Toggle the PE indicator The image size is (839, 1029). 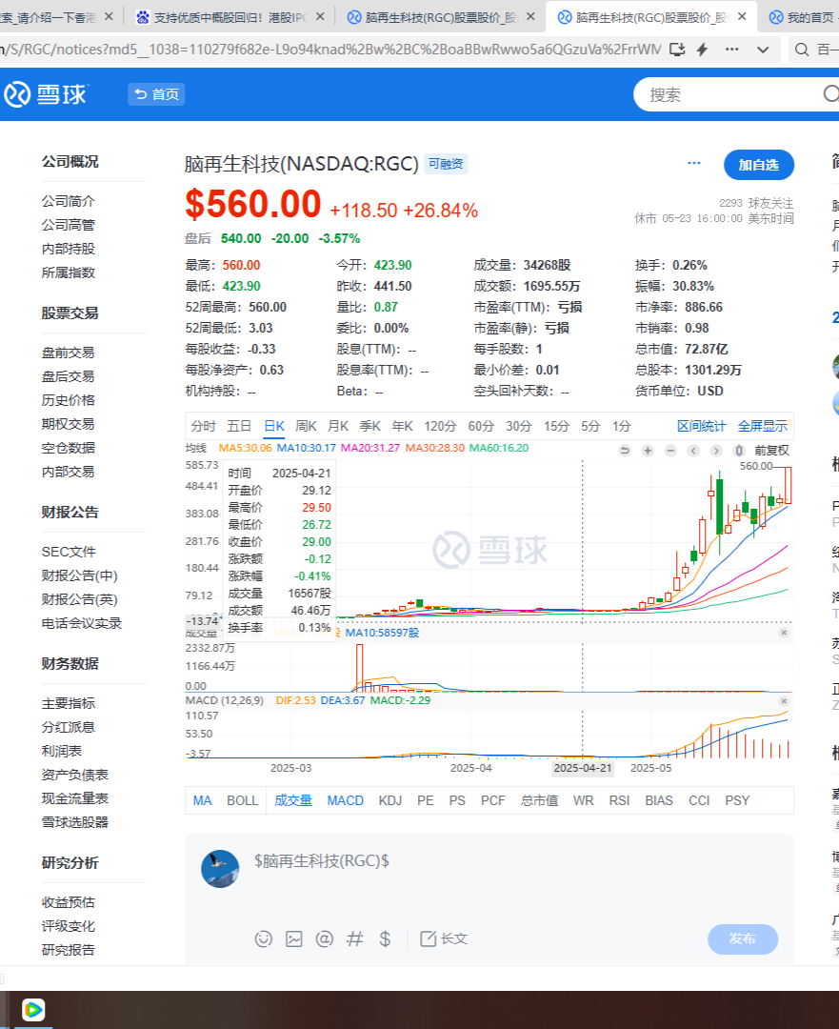[425, 800]
